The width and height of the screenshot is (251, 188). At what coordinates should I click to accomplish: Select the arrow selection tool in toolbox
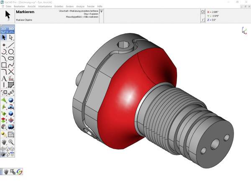(x=4, y=38)
